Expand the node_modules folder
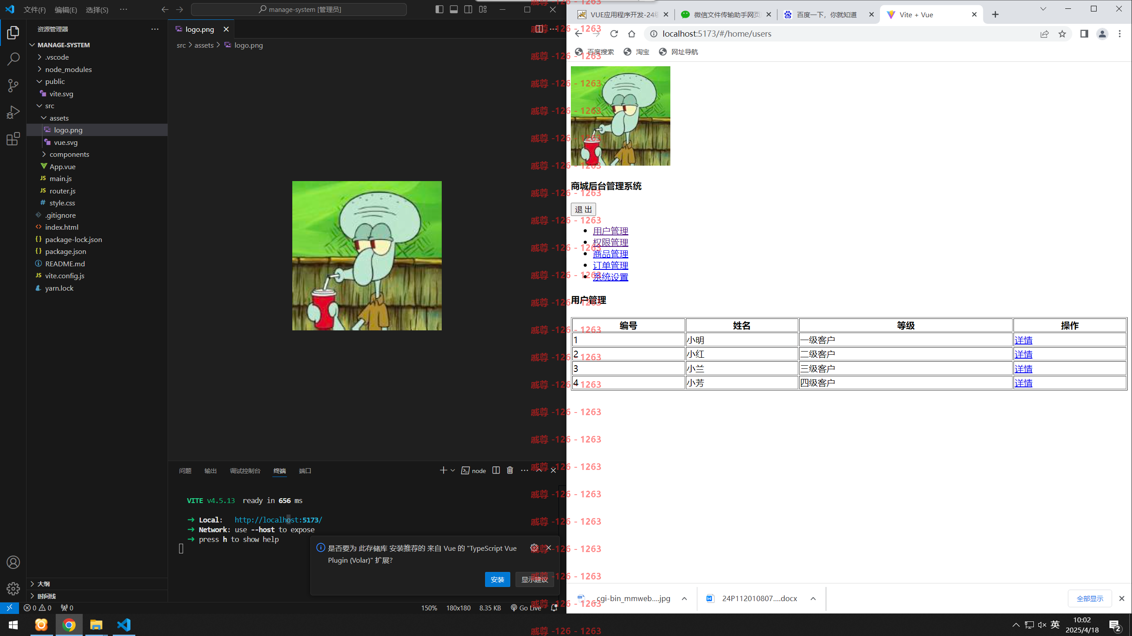This screenshot has height=636, width=1132. point(97,69)
